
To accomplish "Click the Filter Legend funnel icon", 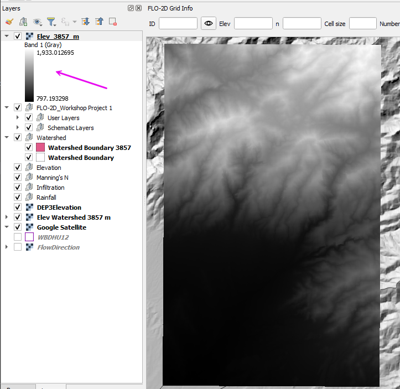I will pos(51,22).
